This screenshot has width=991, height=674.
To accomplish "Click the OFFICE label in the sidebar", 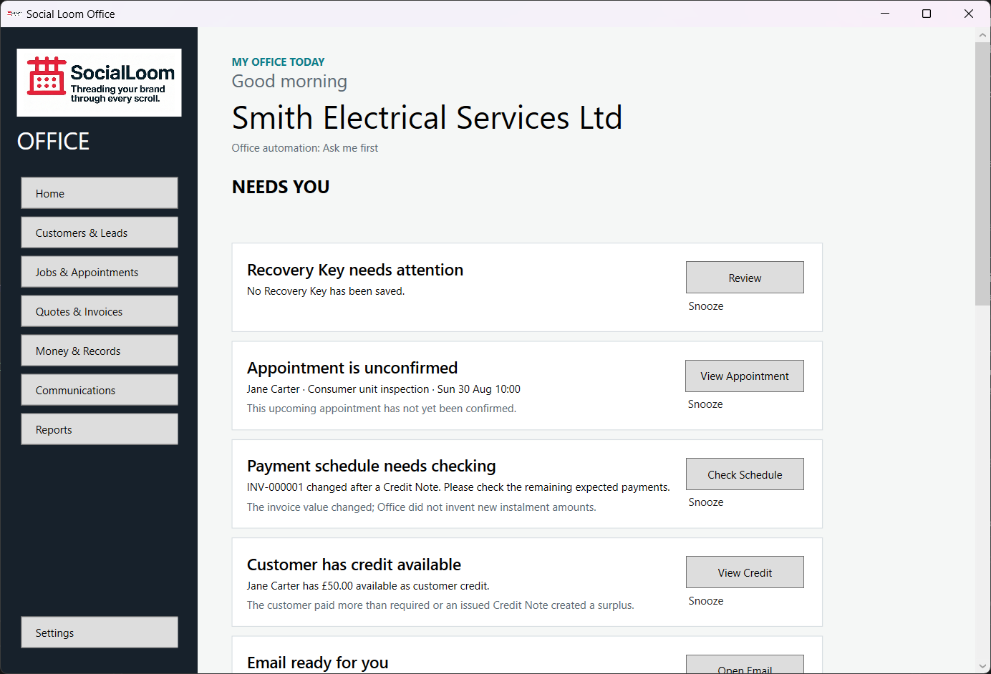I will pyautogui.click(x=54, y=142).
